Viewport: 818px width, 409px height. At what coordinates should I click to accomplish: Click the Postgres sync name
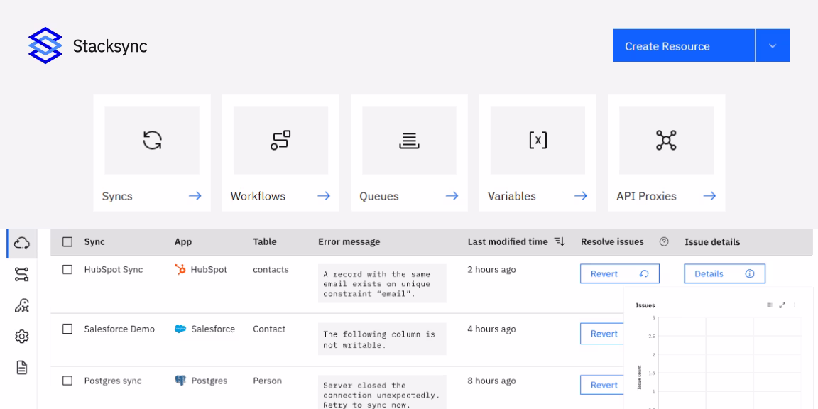[113, 381]
